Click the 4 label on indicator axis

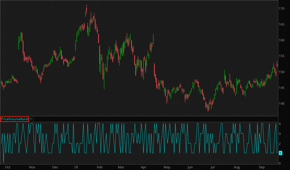[280, 124]
